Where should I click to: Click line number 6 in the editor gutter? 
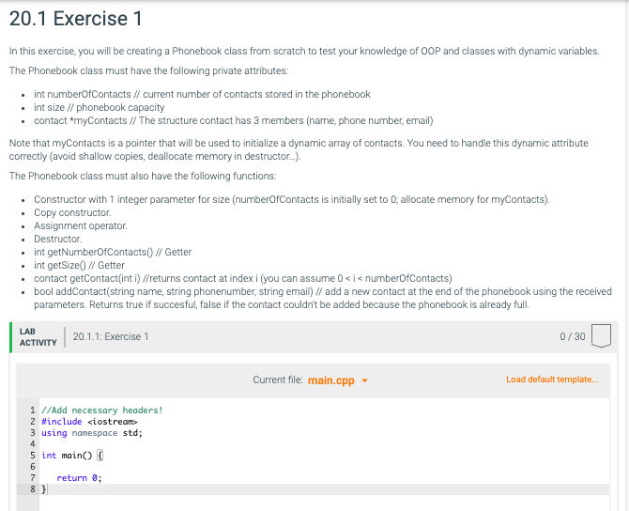(x=33, y=467)
